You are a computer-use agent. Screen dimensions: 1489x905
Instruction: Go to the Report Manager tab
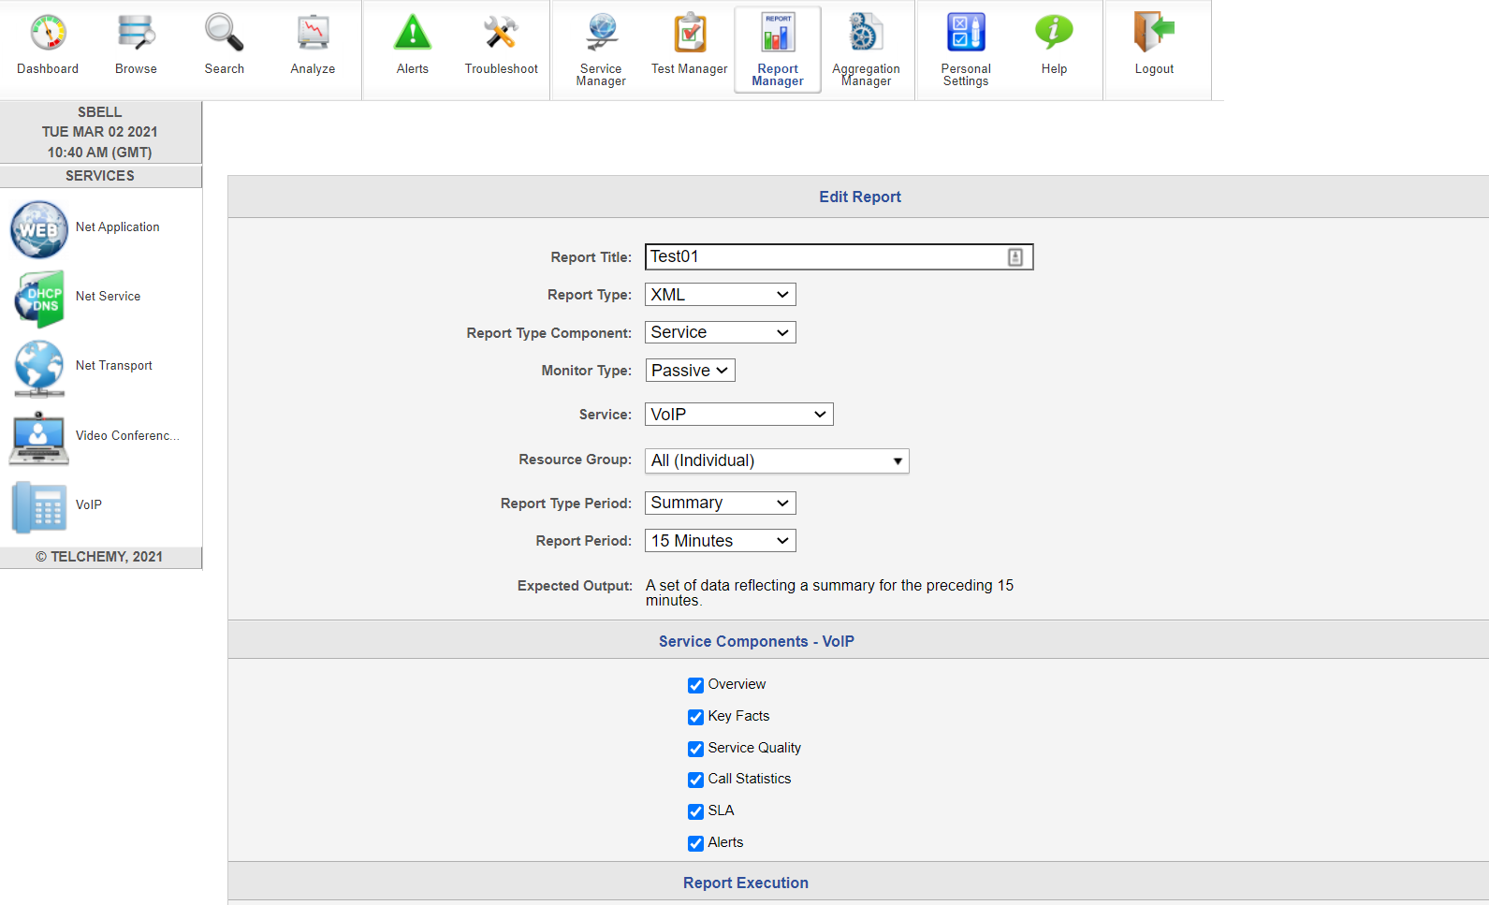pyautogui.click(x=778, y=51)
